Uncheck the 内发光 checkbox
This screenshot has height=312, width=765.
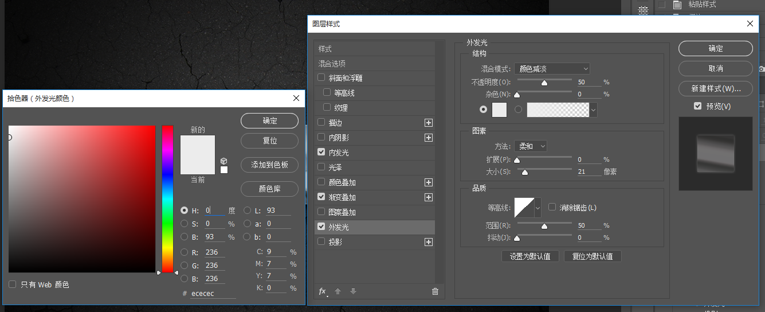pyautogui.click(x=321, y=152)
